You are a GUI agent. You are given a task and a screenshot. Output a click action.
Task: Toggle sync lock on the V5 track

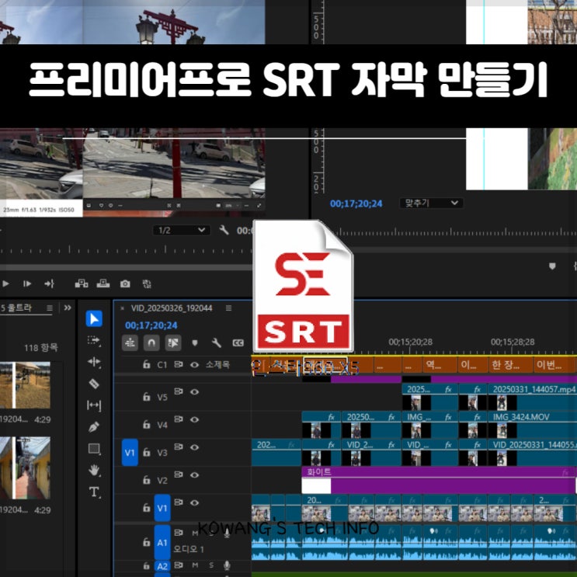tap(179, 391)
